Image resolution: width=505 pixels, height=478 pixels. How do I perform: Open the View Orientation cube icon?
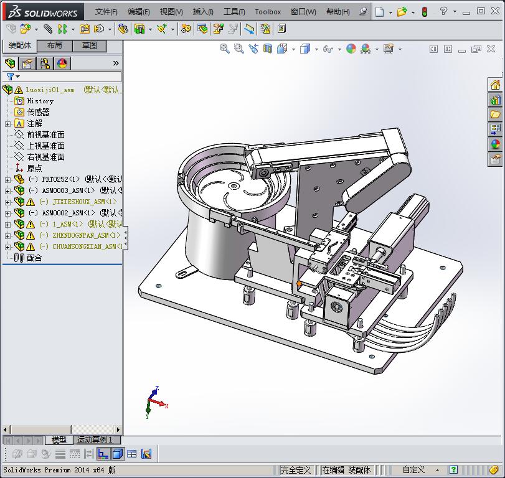coord(282,49)
